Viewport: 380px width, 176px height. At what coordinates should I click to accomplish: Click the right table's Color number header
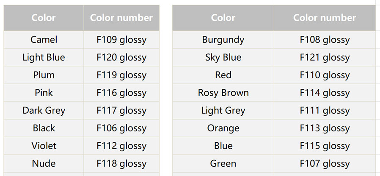tap(325, 18)
